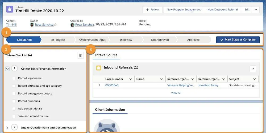Select the In Review stage
Image resolution: width=266 pixels, height=133 pixels.
pyautogui.click(x=126, y=40)
